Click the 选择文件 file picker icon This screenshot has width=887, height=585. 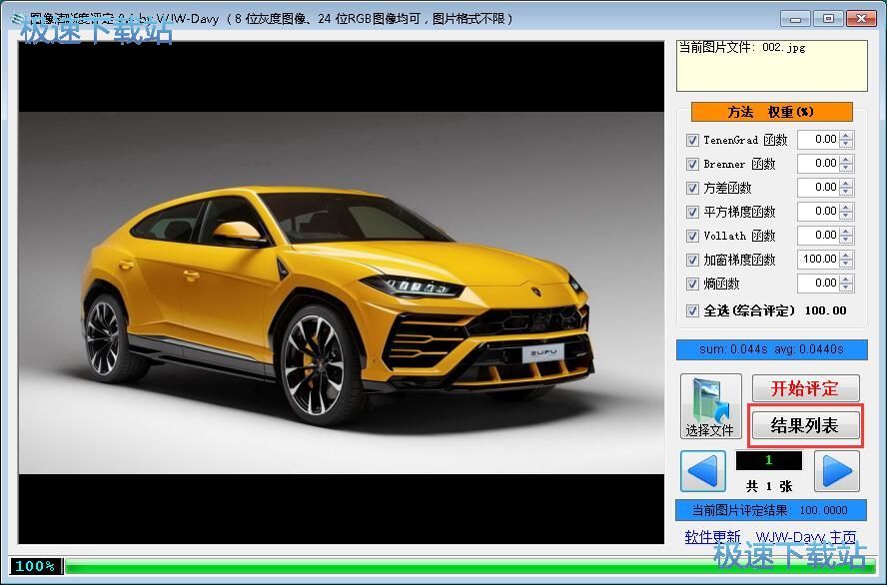[710, 406]
